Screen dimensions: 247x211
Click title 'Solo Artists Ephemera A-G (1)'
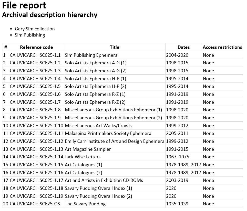[x=96, y=63]
